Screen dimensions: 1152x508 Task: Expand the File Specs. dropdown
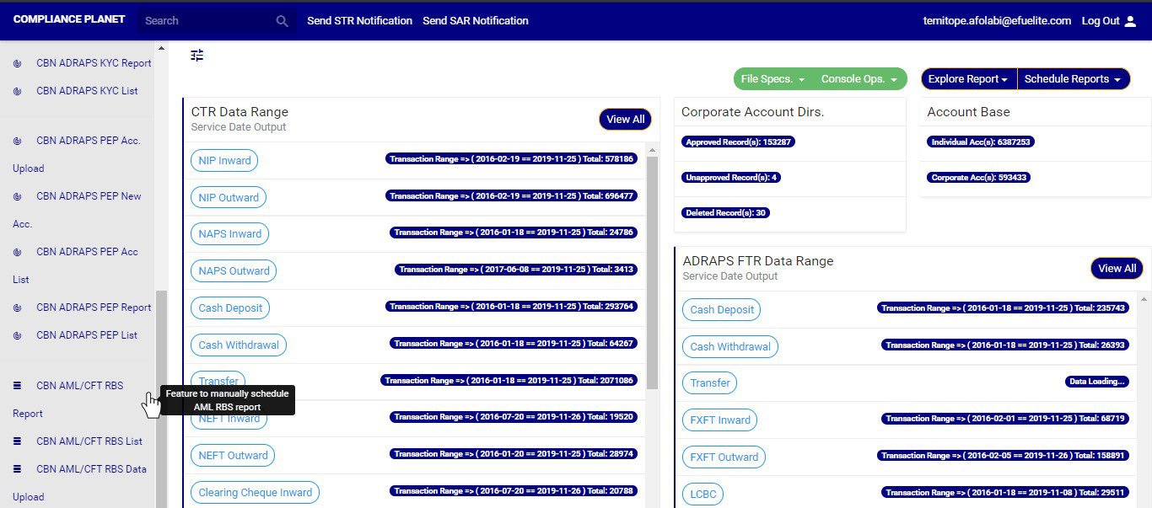pos(772,79)
